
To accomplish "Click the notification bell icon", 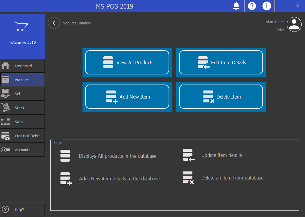I will pos(236,6).
